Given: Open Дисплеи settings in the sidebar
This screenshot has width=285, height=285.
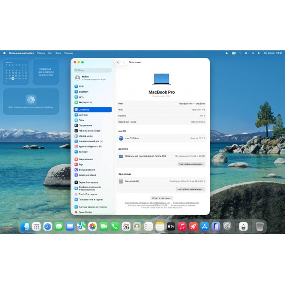Looking at the screenshot, I should 93,115.
